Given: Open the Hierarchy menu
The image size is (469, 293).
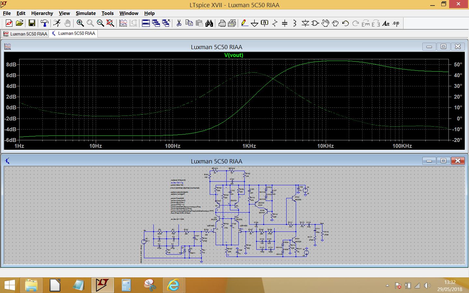Looking at the screenshot, I should coord(42,13).
